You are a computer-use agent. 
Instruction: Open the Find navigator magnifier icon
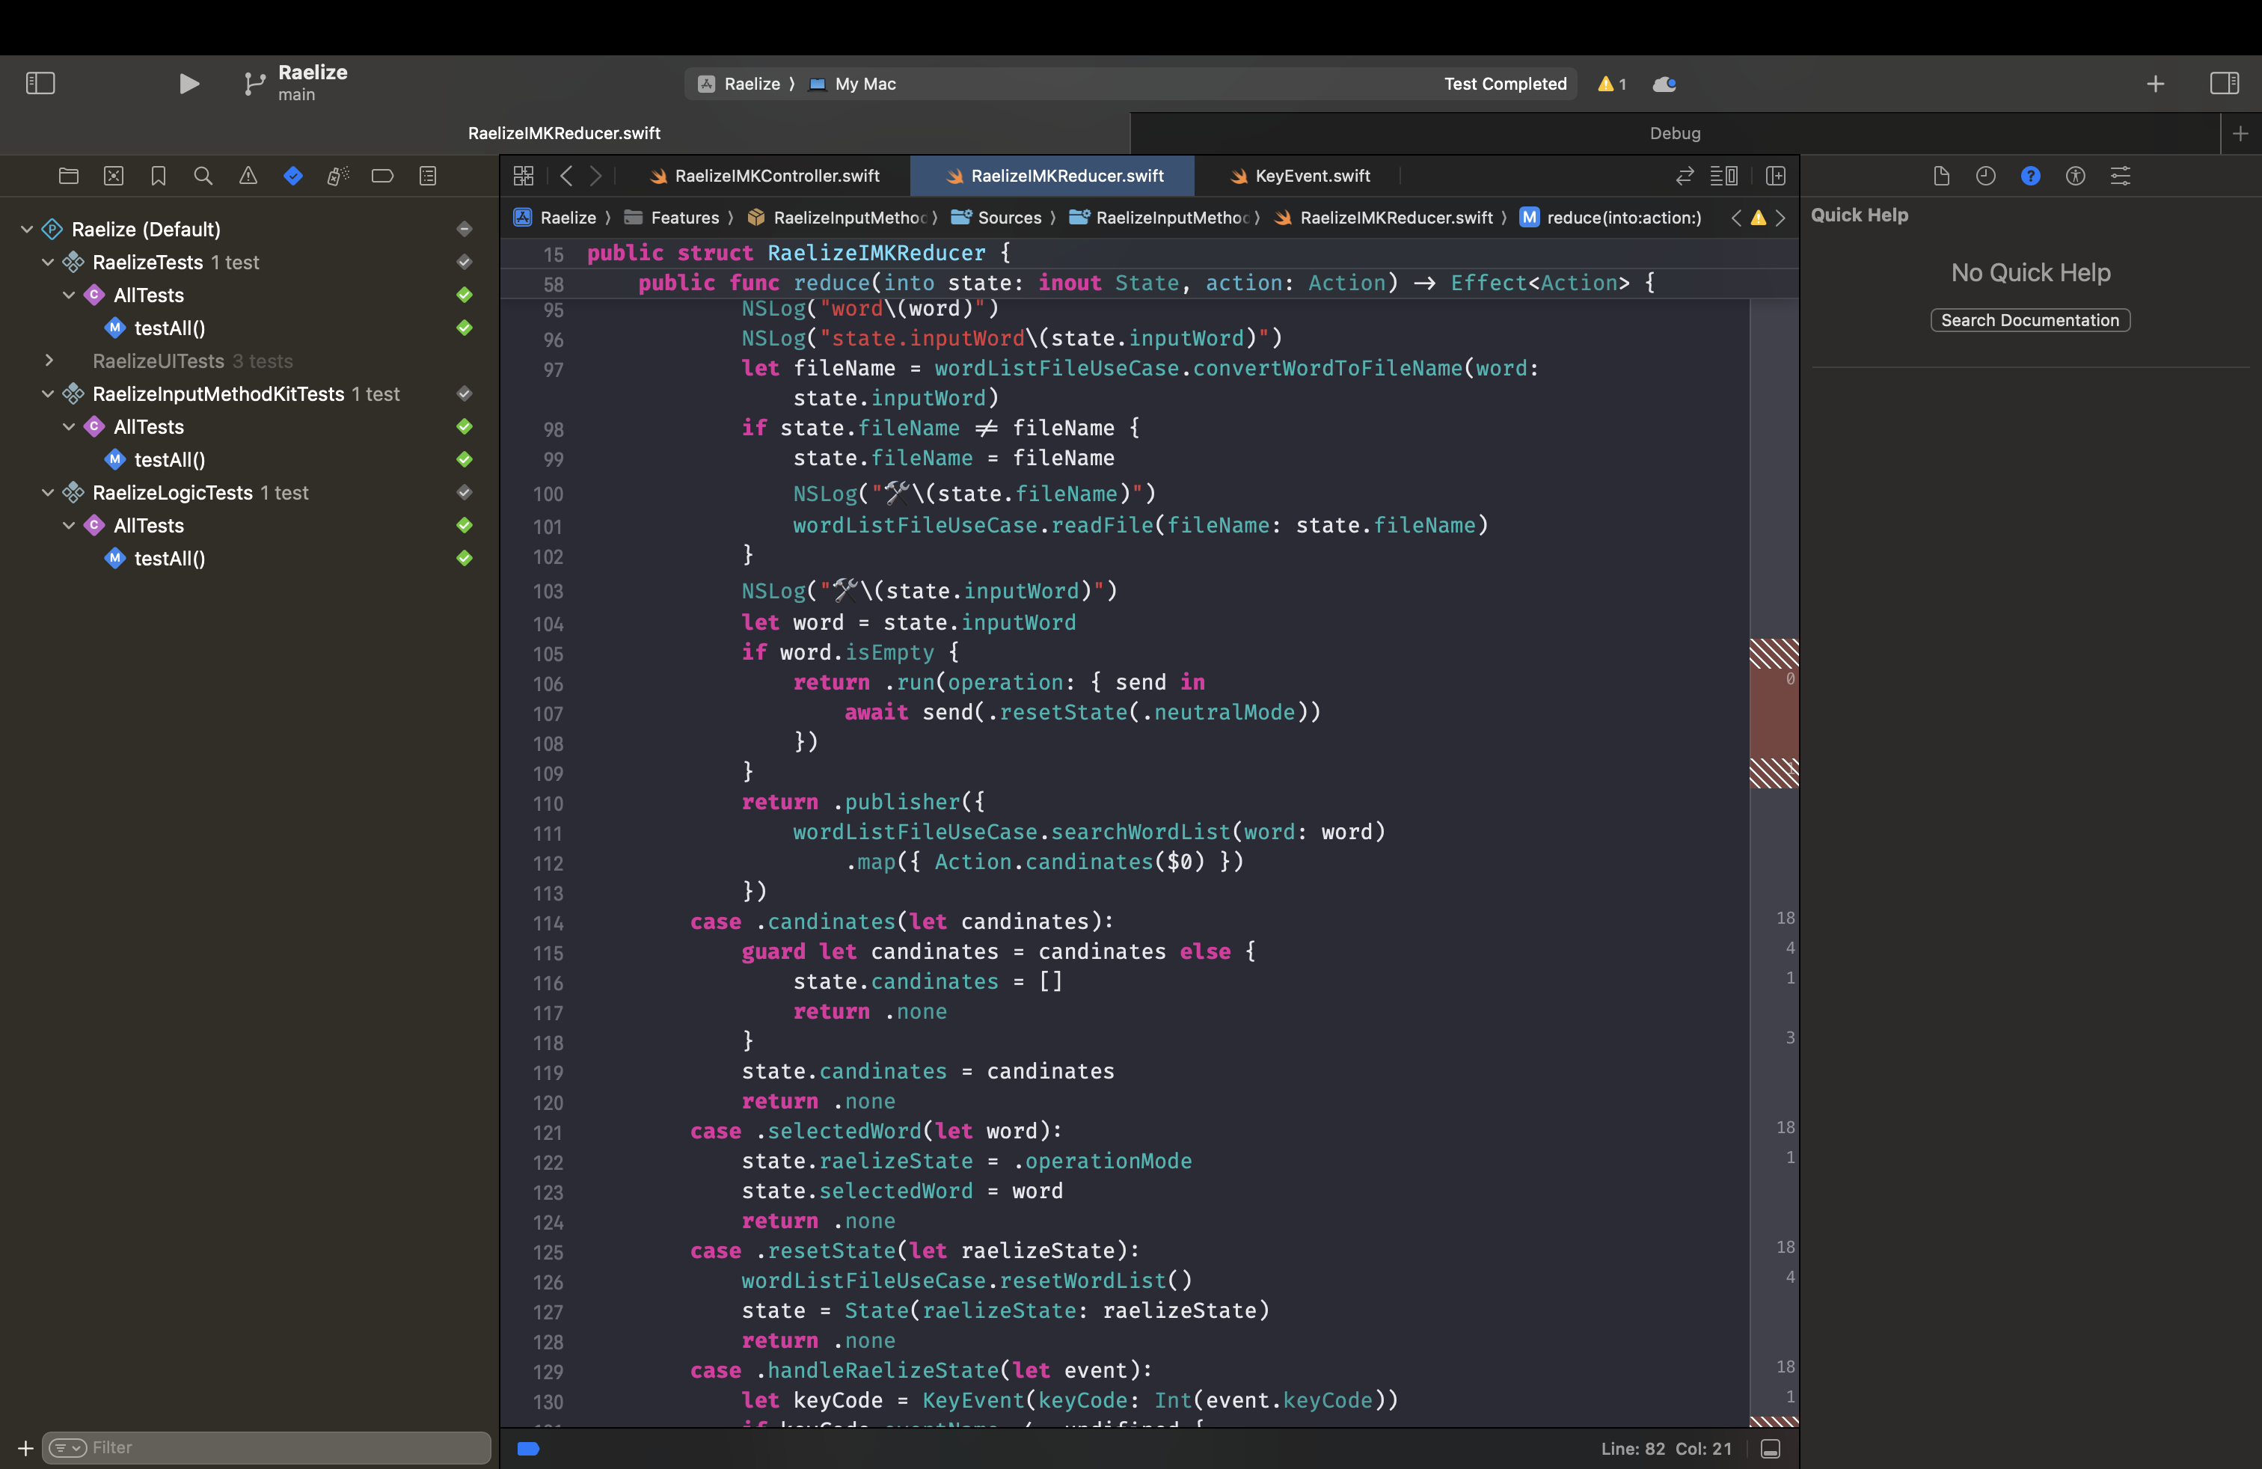203,176
